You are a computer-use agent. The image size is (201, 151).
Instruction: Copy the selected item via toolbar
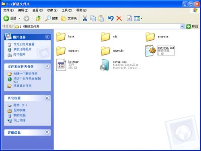[x=93, y=19]
